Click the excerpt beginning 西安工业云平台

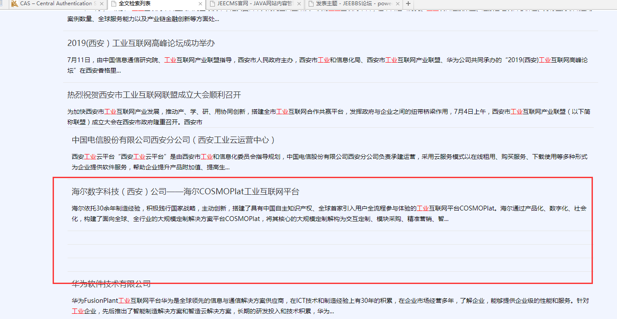click(330, 162)
